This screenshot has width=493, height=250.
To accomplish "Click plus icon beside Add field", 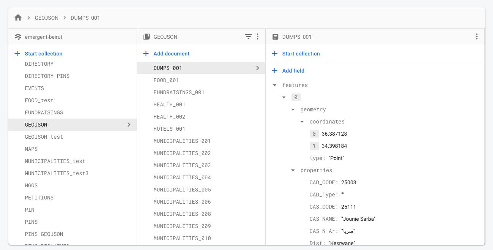I will (x=275, y=71).
